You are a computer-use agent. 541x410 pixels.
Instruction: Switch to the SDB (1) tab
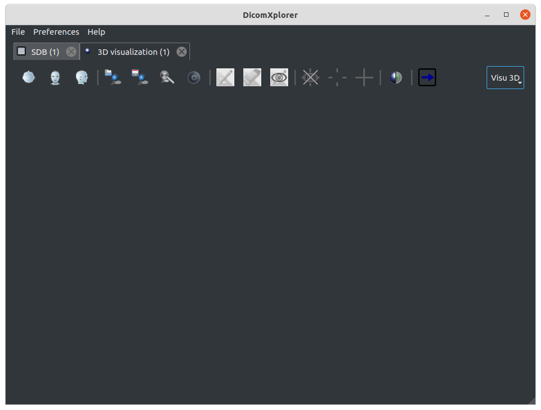pos(45,52)
